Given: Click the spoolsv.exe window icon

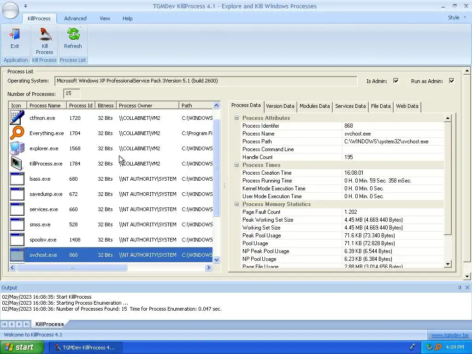Looking at the screenshot, I should [17, 239].
